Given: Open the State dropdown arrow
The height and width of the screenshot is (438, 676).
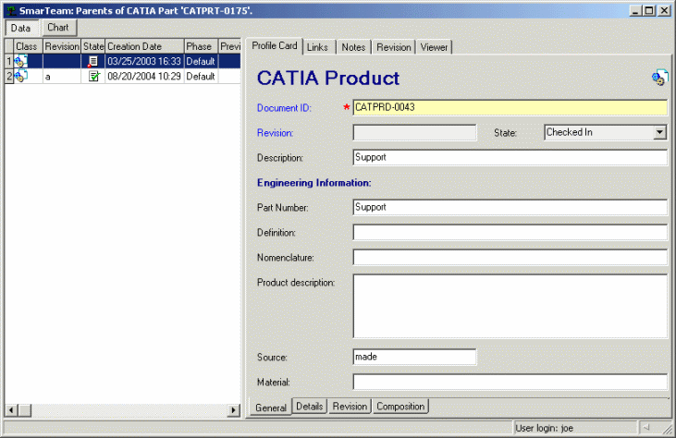Looking at the screenshot, I should pos(659,133).
